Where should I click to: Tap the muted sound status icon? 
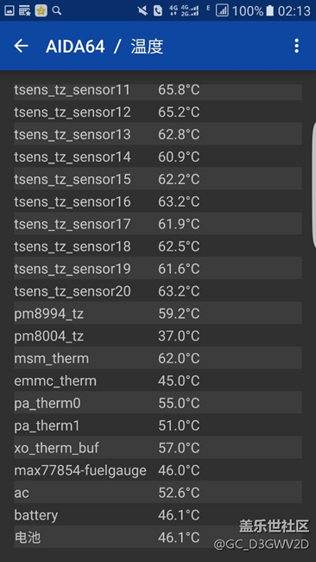[142, 10]
